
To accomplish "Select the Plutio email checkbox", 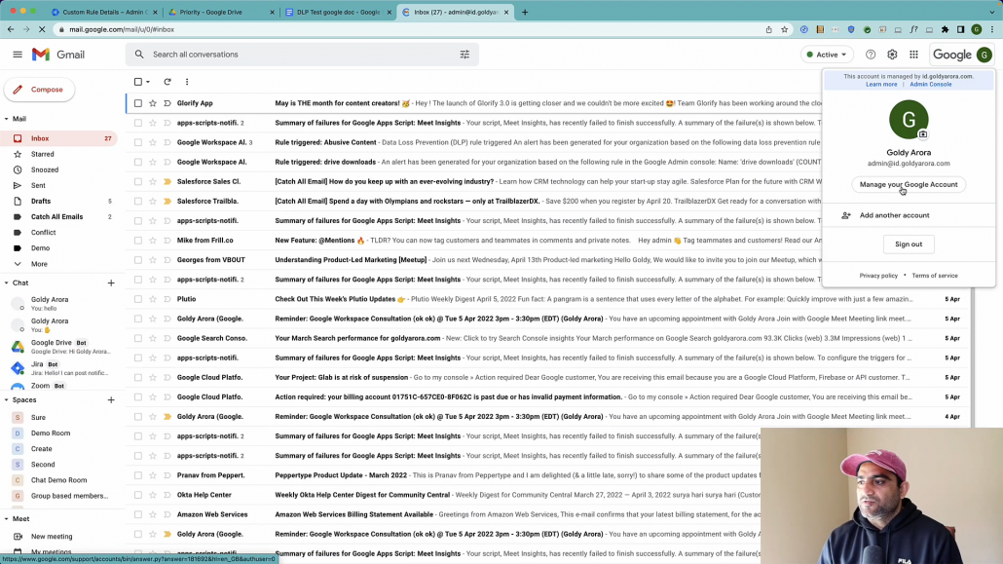I will pyautogui.click(x=138, y=299).
